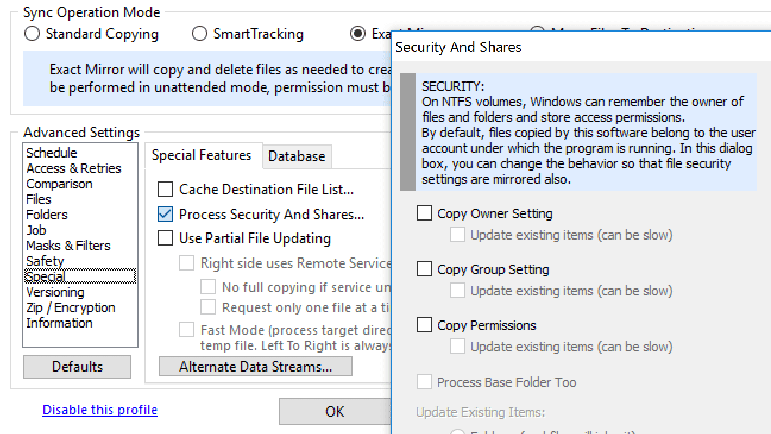Enable Cache Destination File List option
This screenshot has width=771, height=434.
point(164,189)
